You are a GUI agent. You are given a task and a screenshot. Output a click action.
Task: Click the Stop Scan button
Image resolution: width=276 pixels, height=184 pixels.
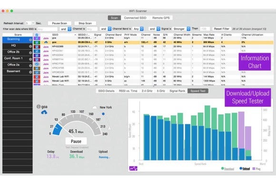click(85, 23)
